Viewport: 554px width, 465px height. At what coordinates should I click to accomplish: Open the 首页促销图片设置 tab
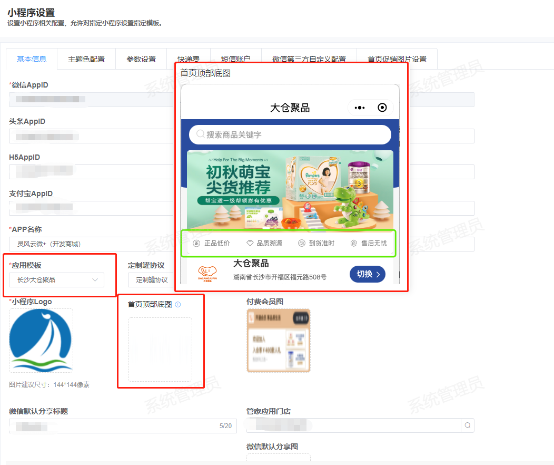pyautogui.click(x=397, y=59)
